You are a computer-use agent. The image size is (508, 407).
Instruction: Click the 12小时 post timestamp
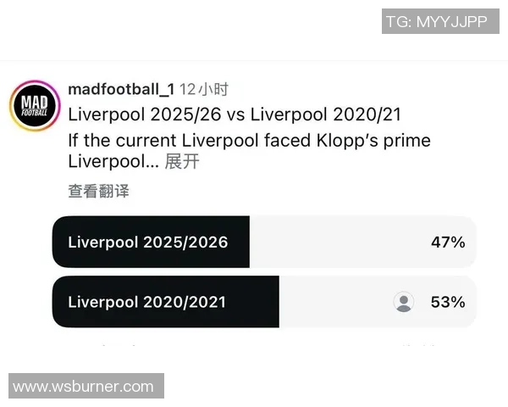click(x=204, y=89)
